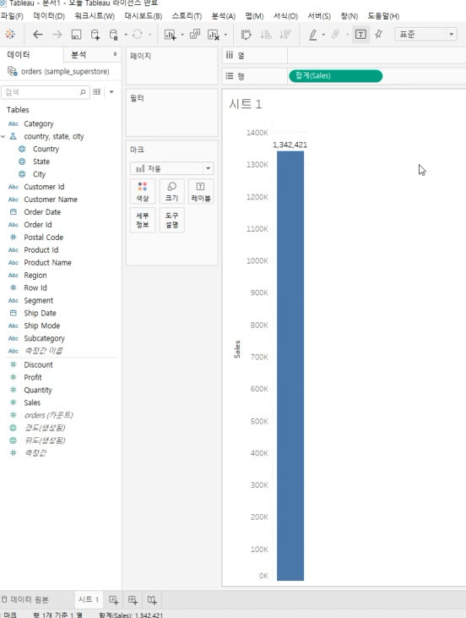Select the Order Date field
The height and width of the screenshot is (618, 466).
(x=42, y=212)
